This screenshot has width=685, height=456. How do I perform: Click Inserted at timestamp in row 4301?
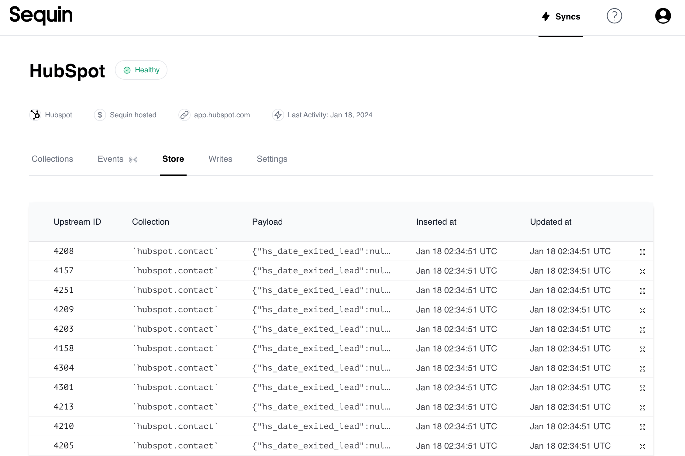[456, 388]
